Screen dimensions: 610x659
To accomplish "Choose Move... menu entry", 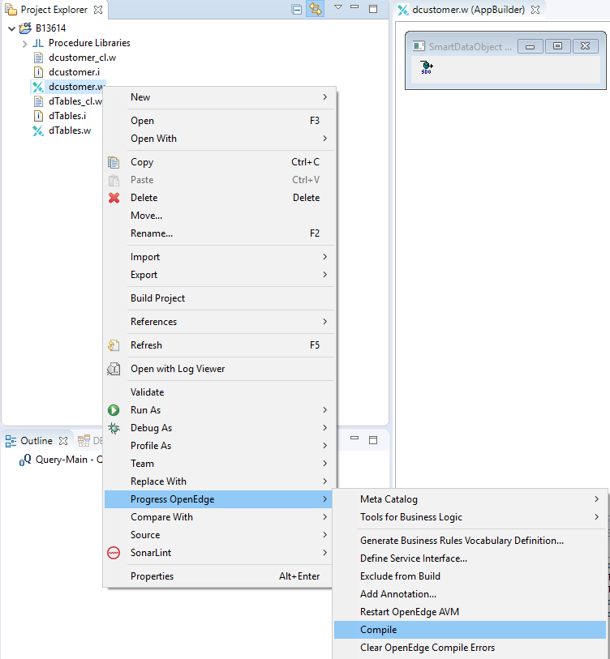I will [x=220, y=215].
